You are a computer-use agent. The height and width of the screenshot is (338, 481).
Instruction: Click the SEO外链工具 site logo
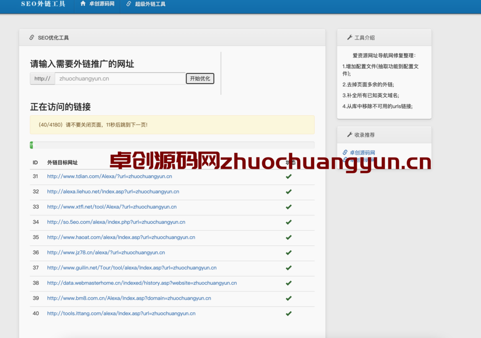(x=43, y=4)
